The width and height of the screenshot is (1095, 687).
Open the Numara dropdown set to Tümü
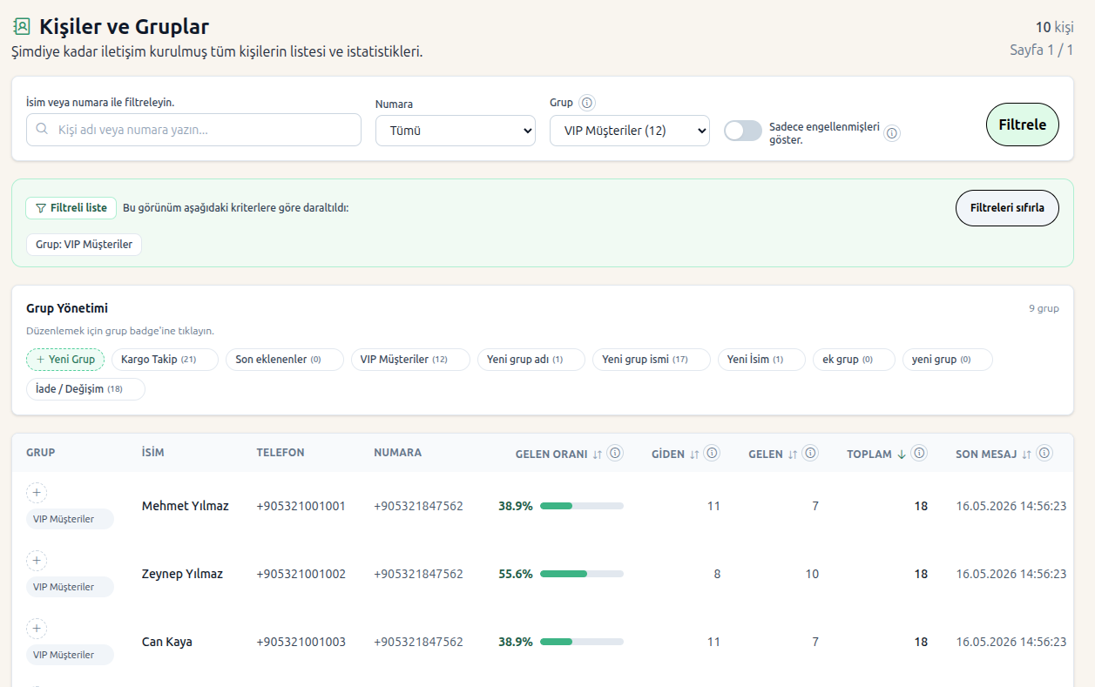tap(456, 131)
